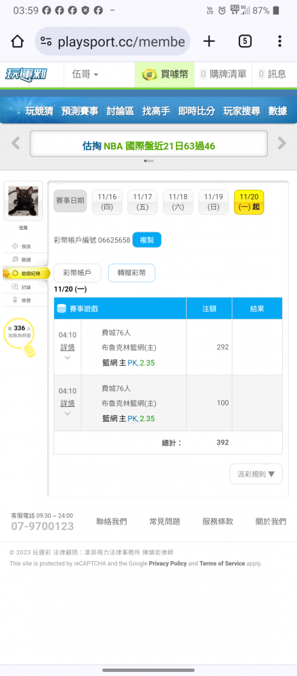Go to next banner with right arrow

pyautogui.click(x=282, y=143)
